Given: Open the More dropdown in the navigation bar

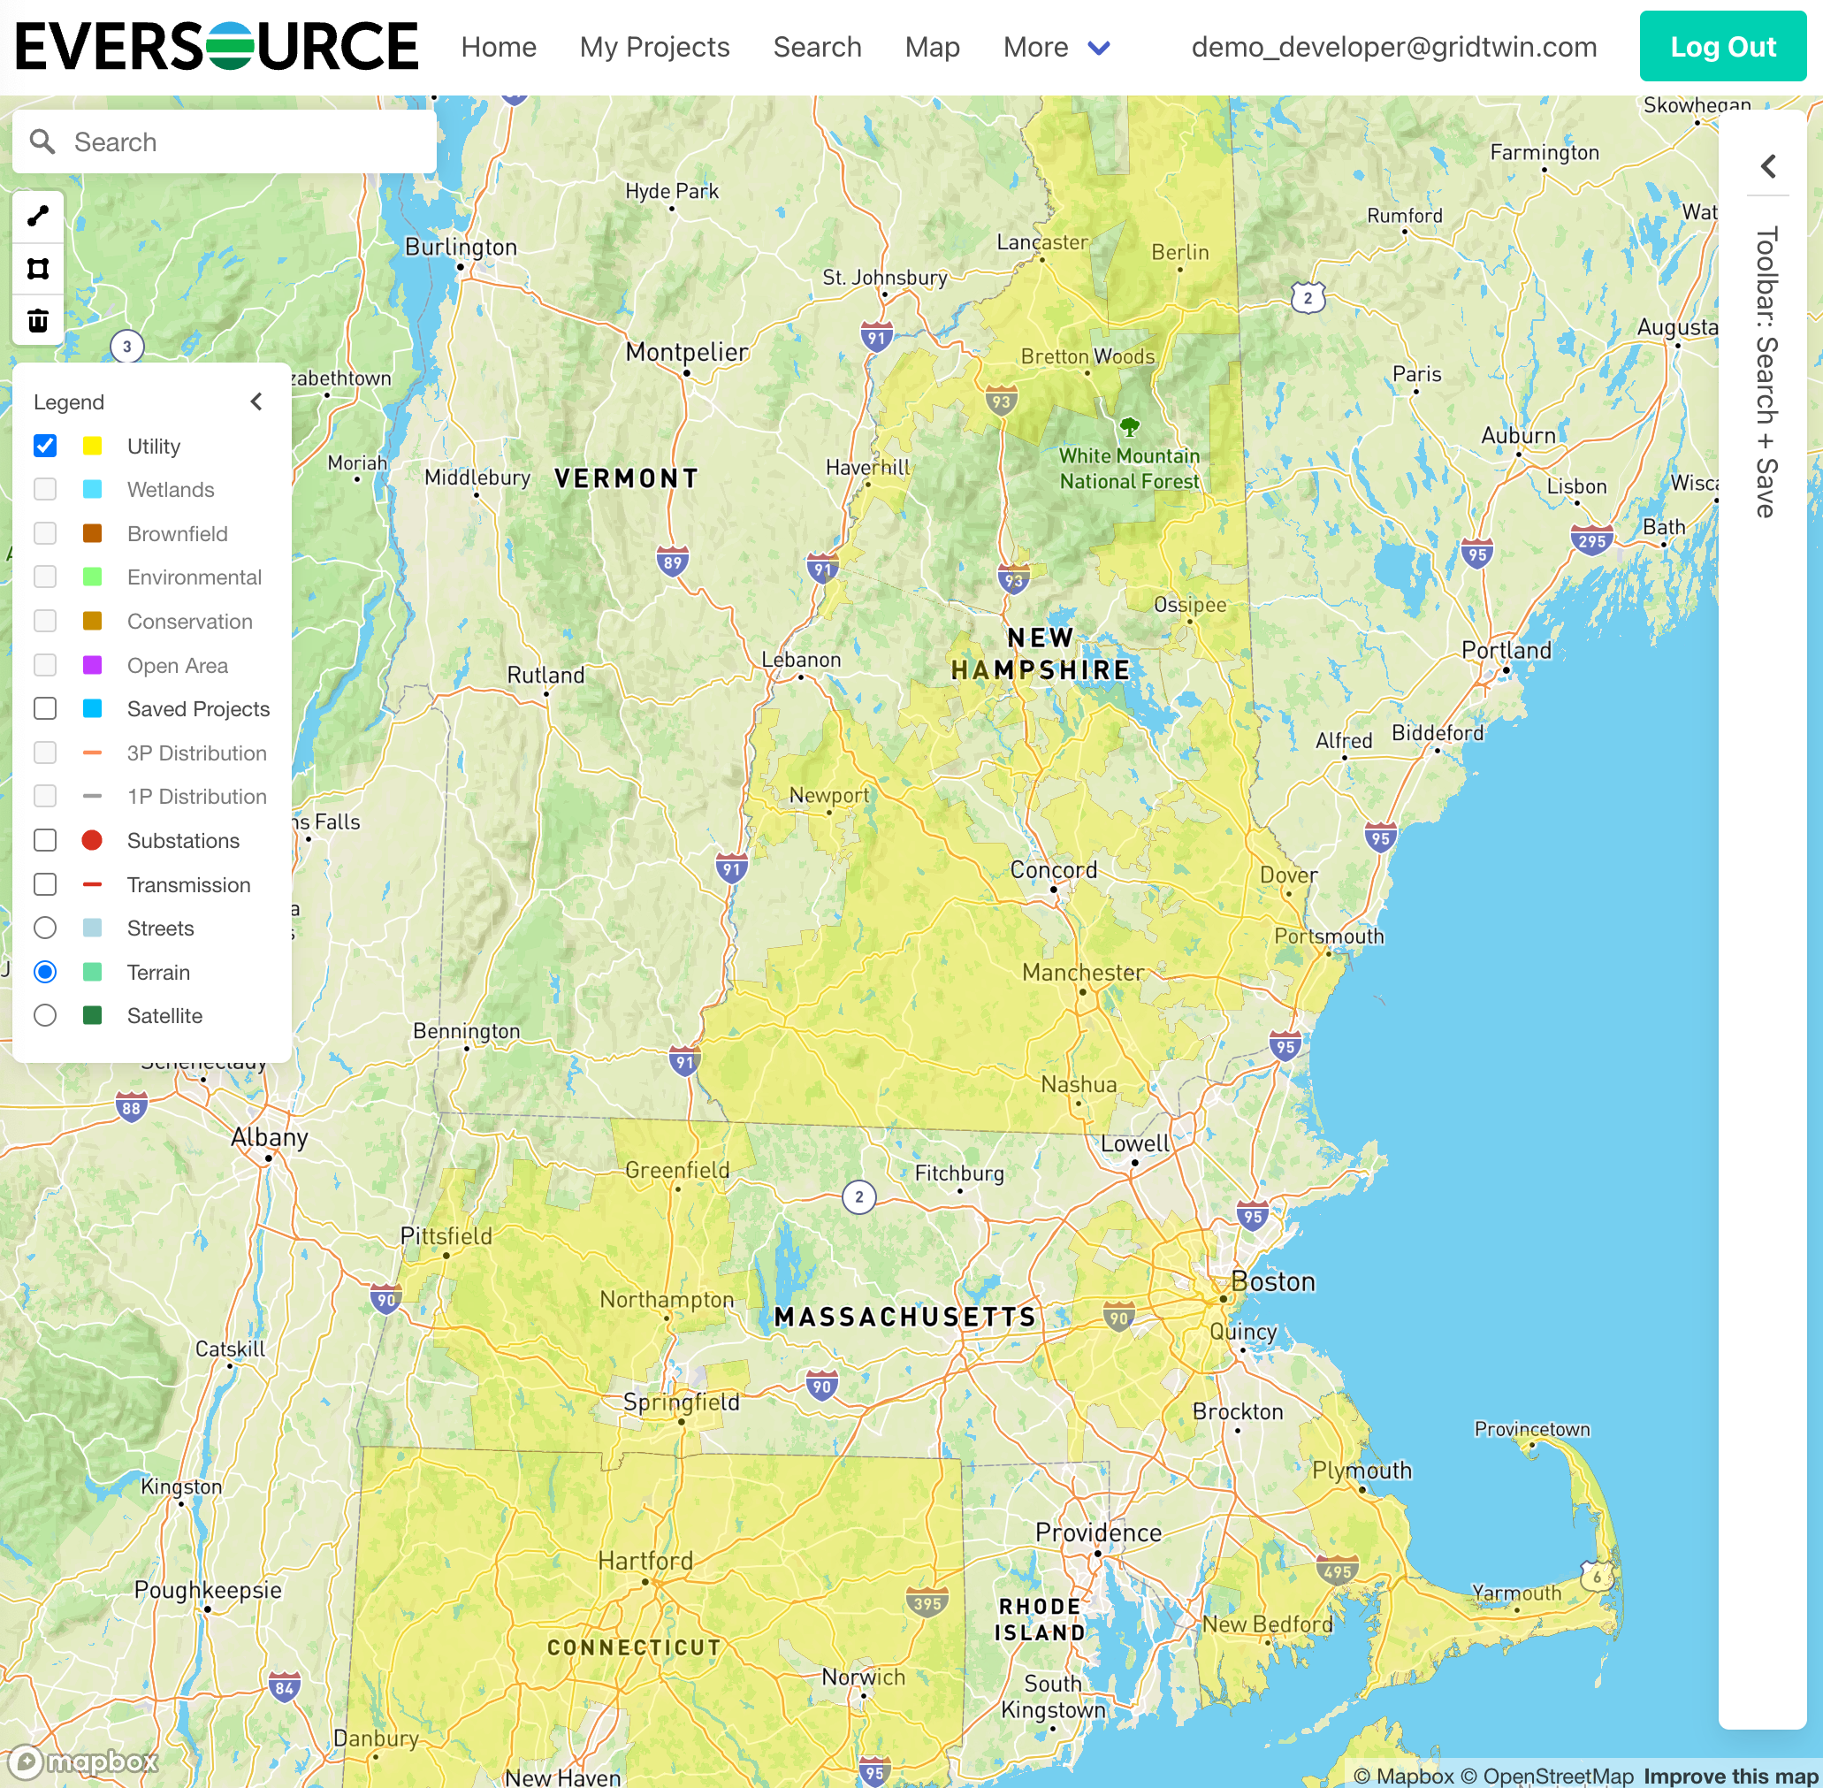Looking at the screenshot, I should (1056, 47).
